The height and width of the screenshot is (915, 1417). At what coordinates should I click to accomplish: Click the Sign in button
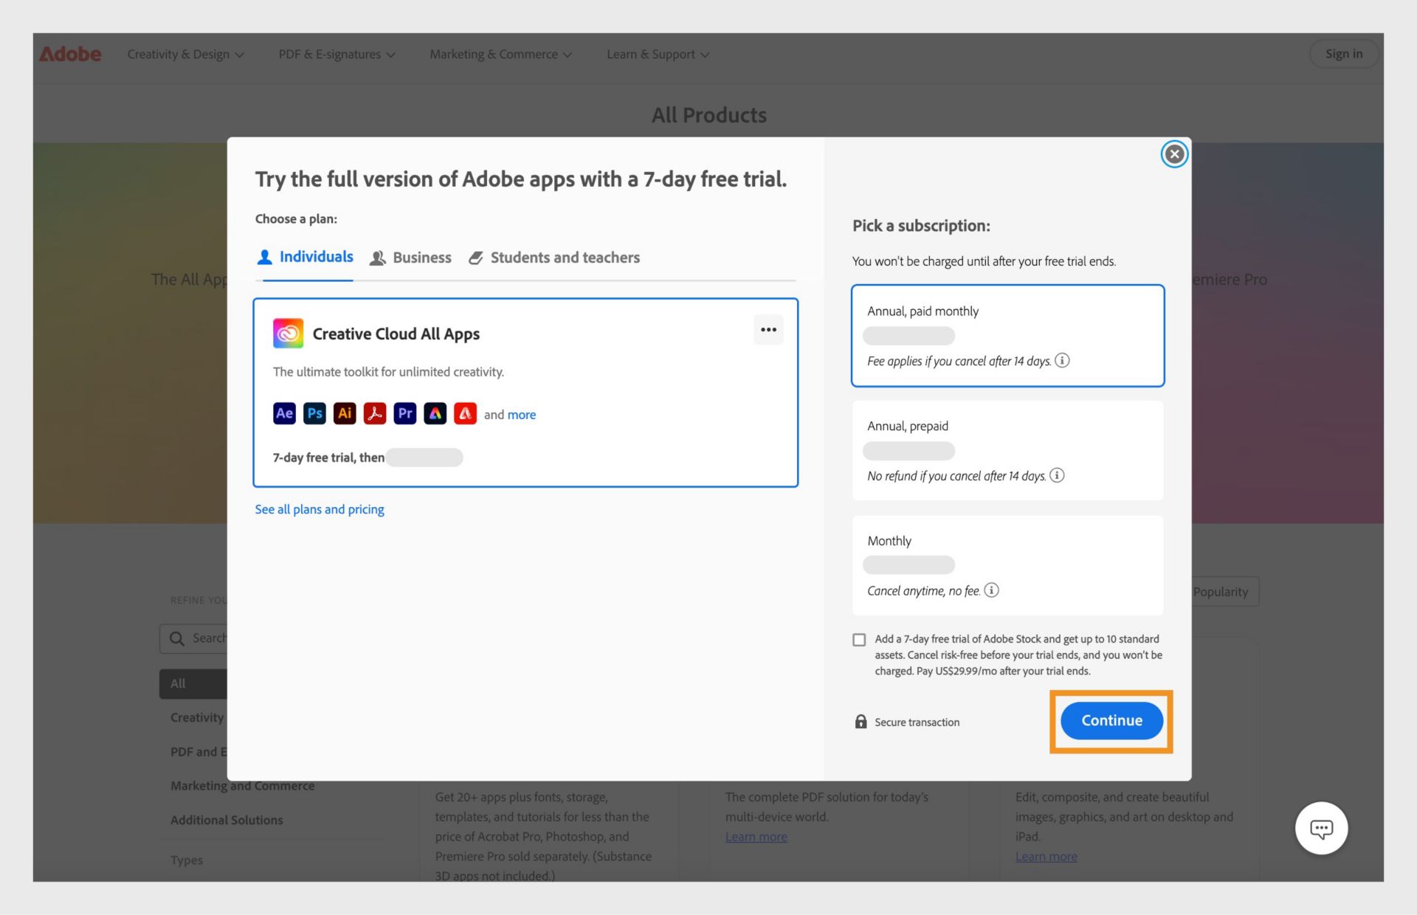1342,52
